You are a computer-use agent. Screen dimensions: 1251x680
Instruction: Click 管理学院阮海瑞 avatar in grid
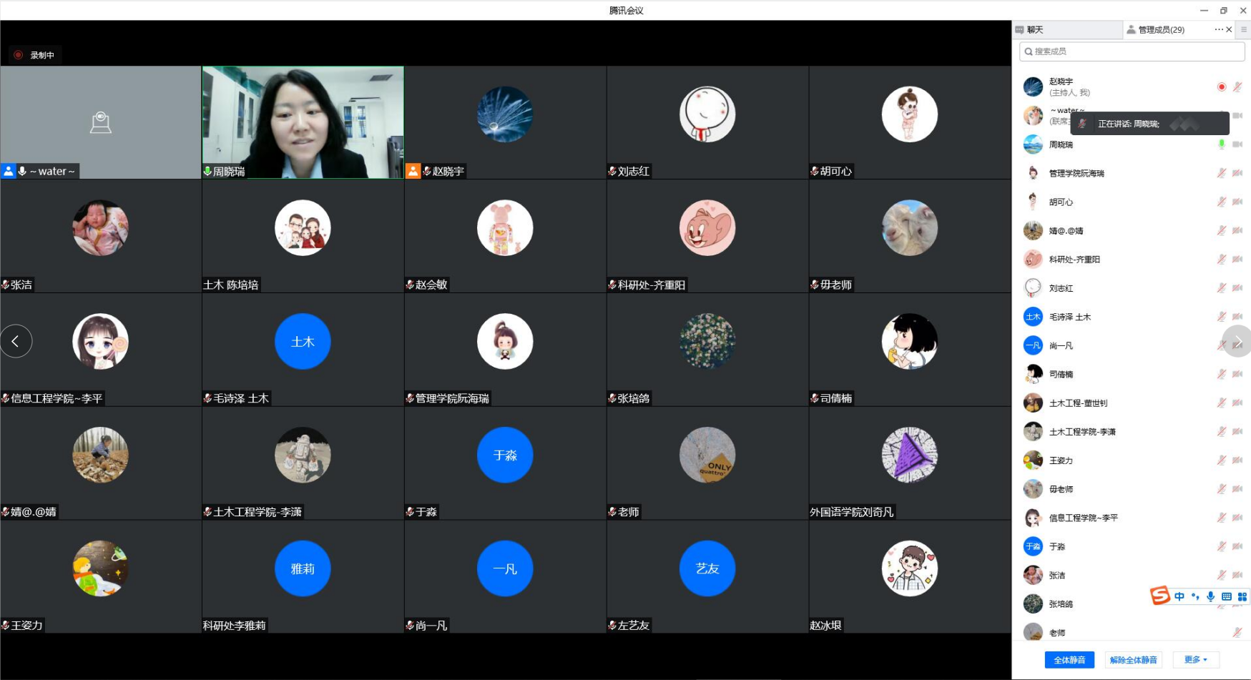coord(505,341)
